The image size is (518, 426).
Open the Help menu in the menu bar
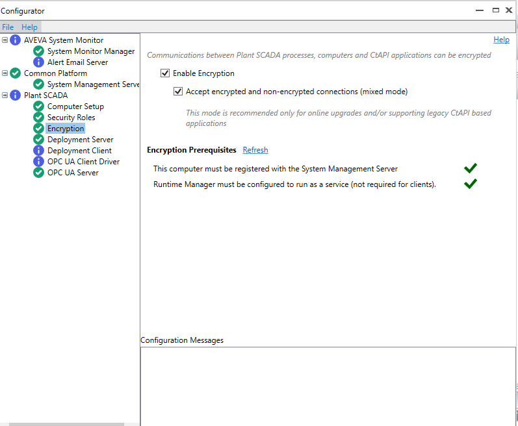[29, 27]
